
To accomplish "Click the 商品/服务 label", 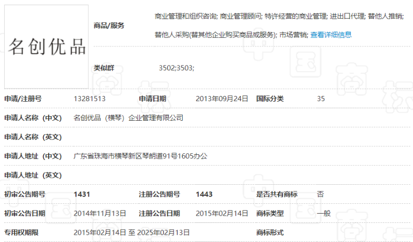I will 109,25.
